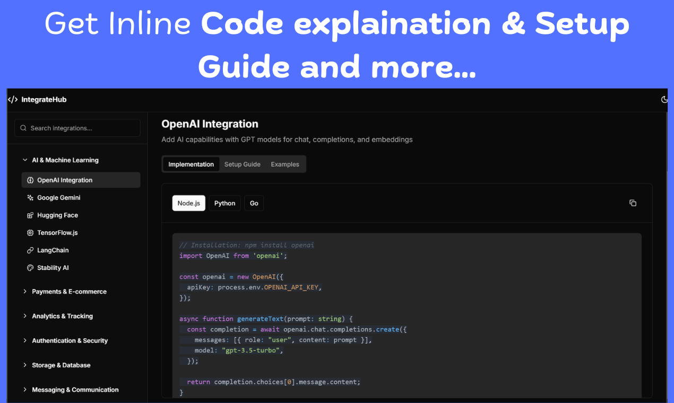674x403 pixels.
Task: Open the Setup Guide tab
Action: 243,164
